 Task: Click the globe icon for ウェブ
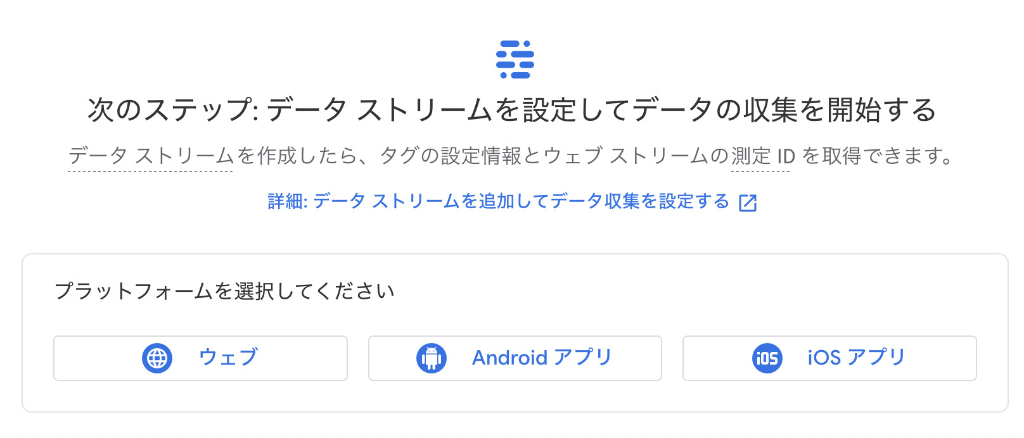point(157,358)
